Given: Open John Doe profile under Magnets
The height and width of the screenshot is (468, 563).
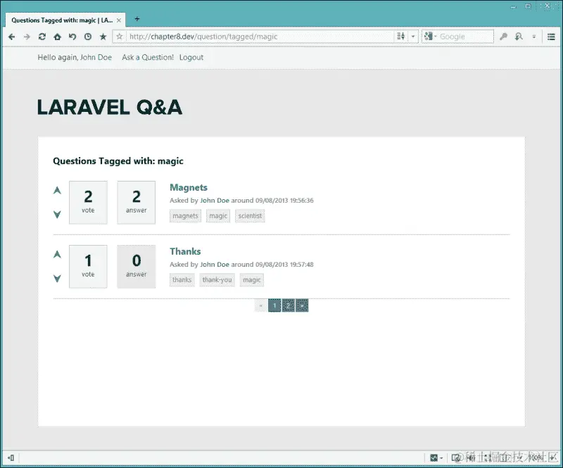Looking at the screenshot, I should pos(215,201).
